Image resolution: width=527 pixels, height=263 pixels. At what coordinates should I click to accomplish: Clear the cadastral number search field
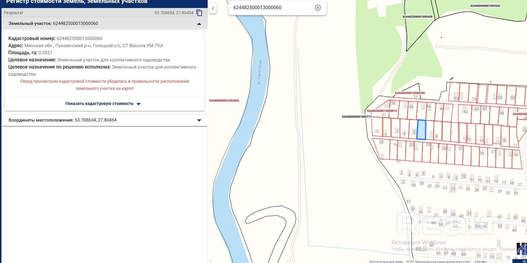[318, 8]
